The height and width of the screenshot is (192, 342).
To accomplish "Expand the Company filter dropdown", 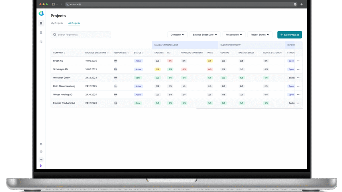I will coord(177,35).
